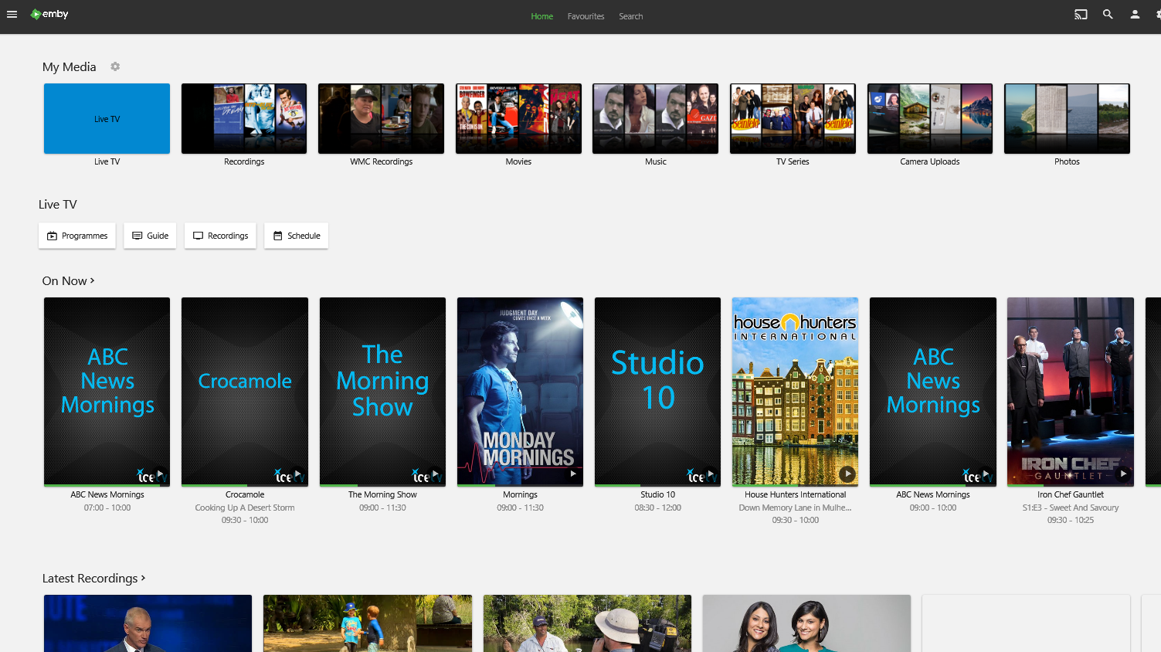Click the Emby logo

(49, 14)
